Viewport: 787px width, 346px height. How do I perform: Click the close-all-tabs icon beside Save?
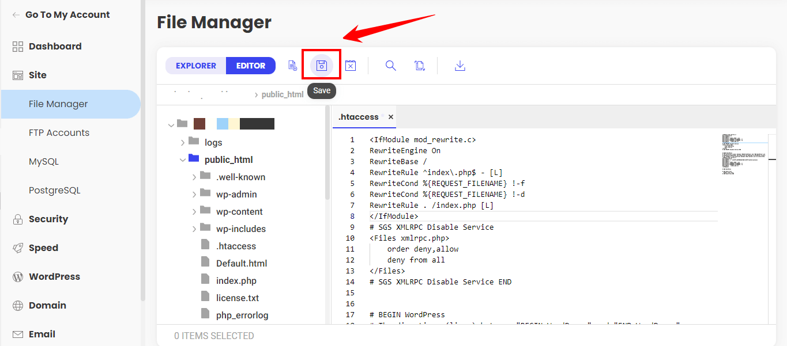(351, 66)
